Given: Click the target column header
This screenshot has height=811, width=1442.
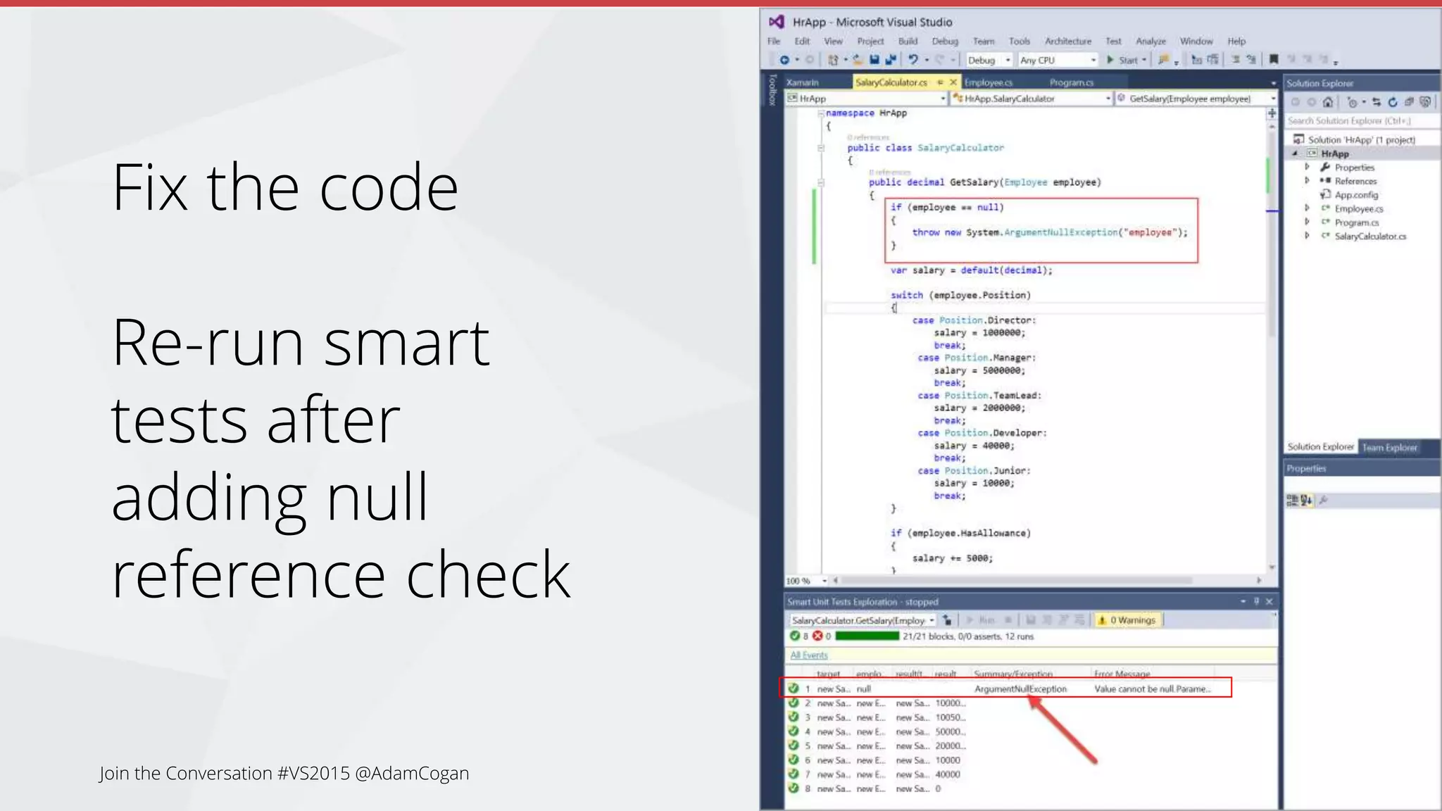Looking at the screenshot, I should point(829,674).
